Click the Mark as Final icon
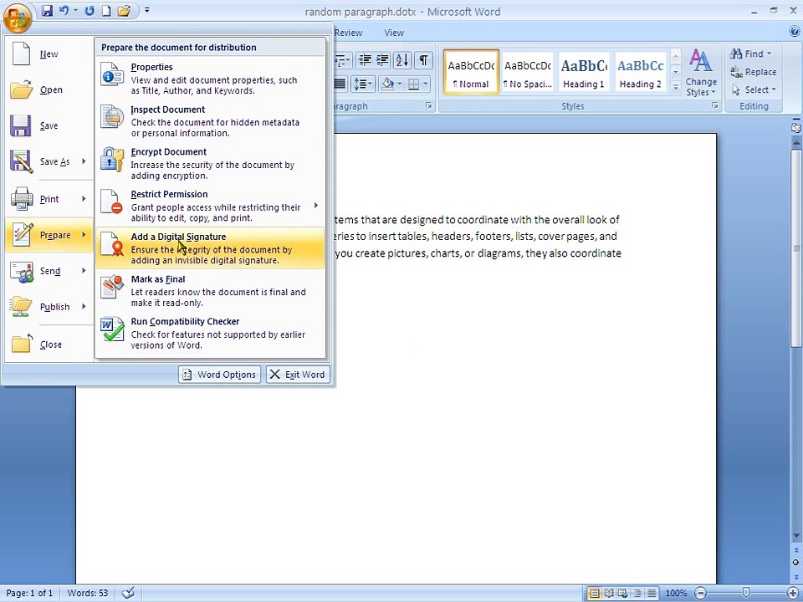 pos(112,287)
